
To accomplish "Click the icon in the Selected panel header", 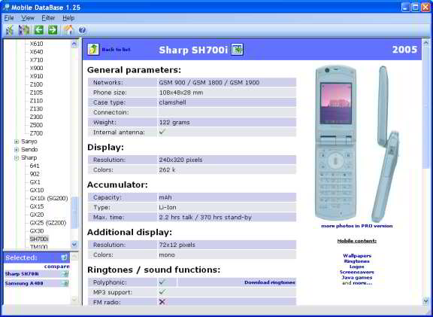I will point(64,258).
